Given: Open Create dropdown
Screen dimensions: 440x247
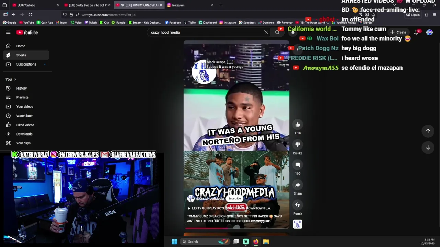Looking at the screenshot, I should point(398,32).
